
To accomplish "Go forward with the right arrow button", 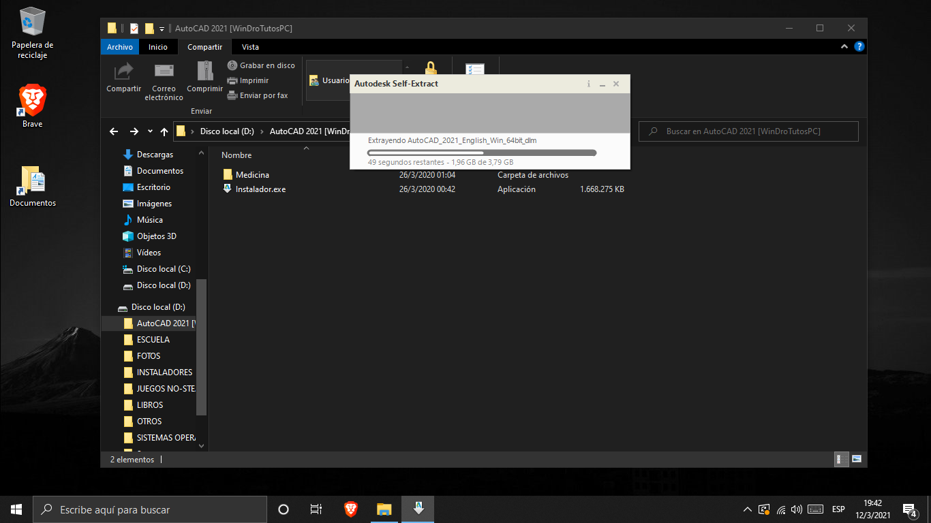I will pos(134,131).
